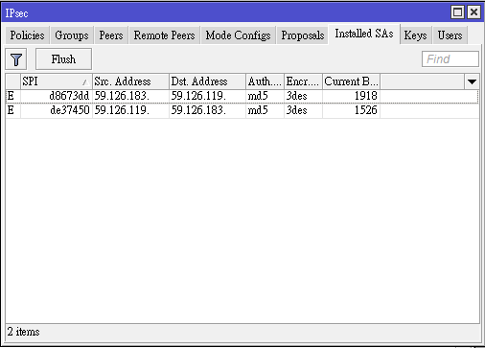The width and height of the screenshot is (485, 348).
Task: Click the Auth. column header
Action: click(265, 81)
